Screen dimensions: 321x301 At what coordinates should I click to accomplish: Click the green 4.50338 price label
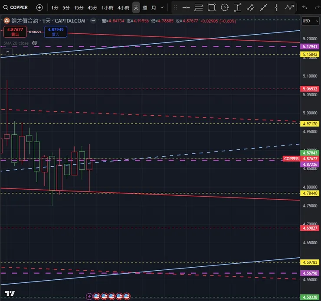[x=310, y=298]
